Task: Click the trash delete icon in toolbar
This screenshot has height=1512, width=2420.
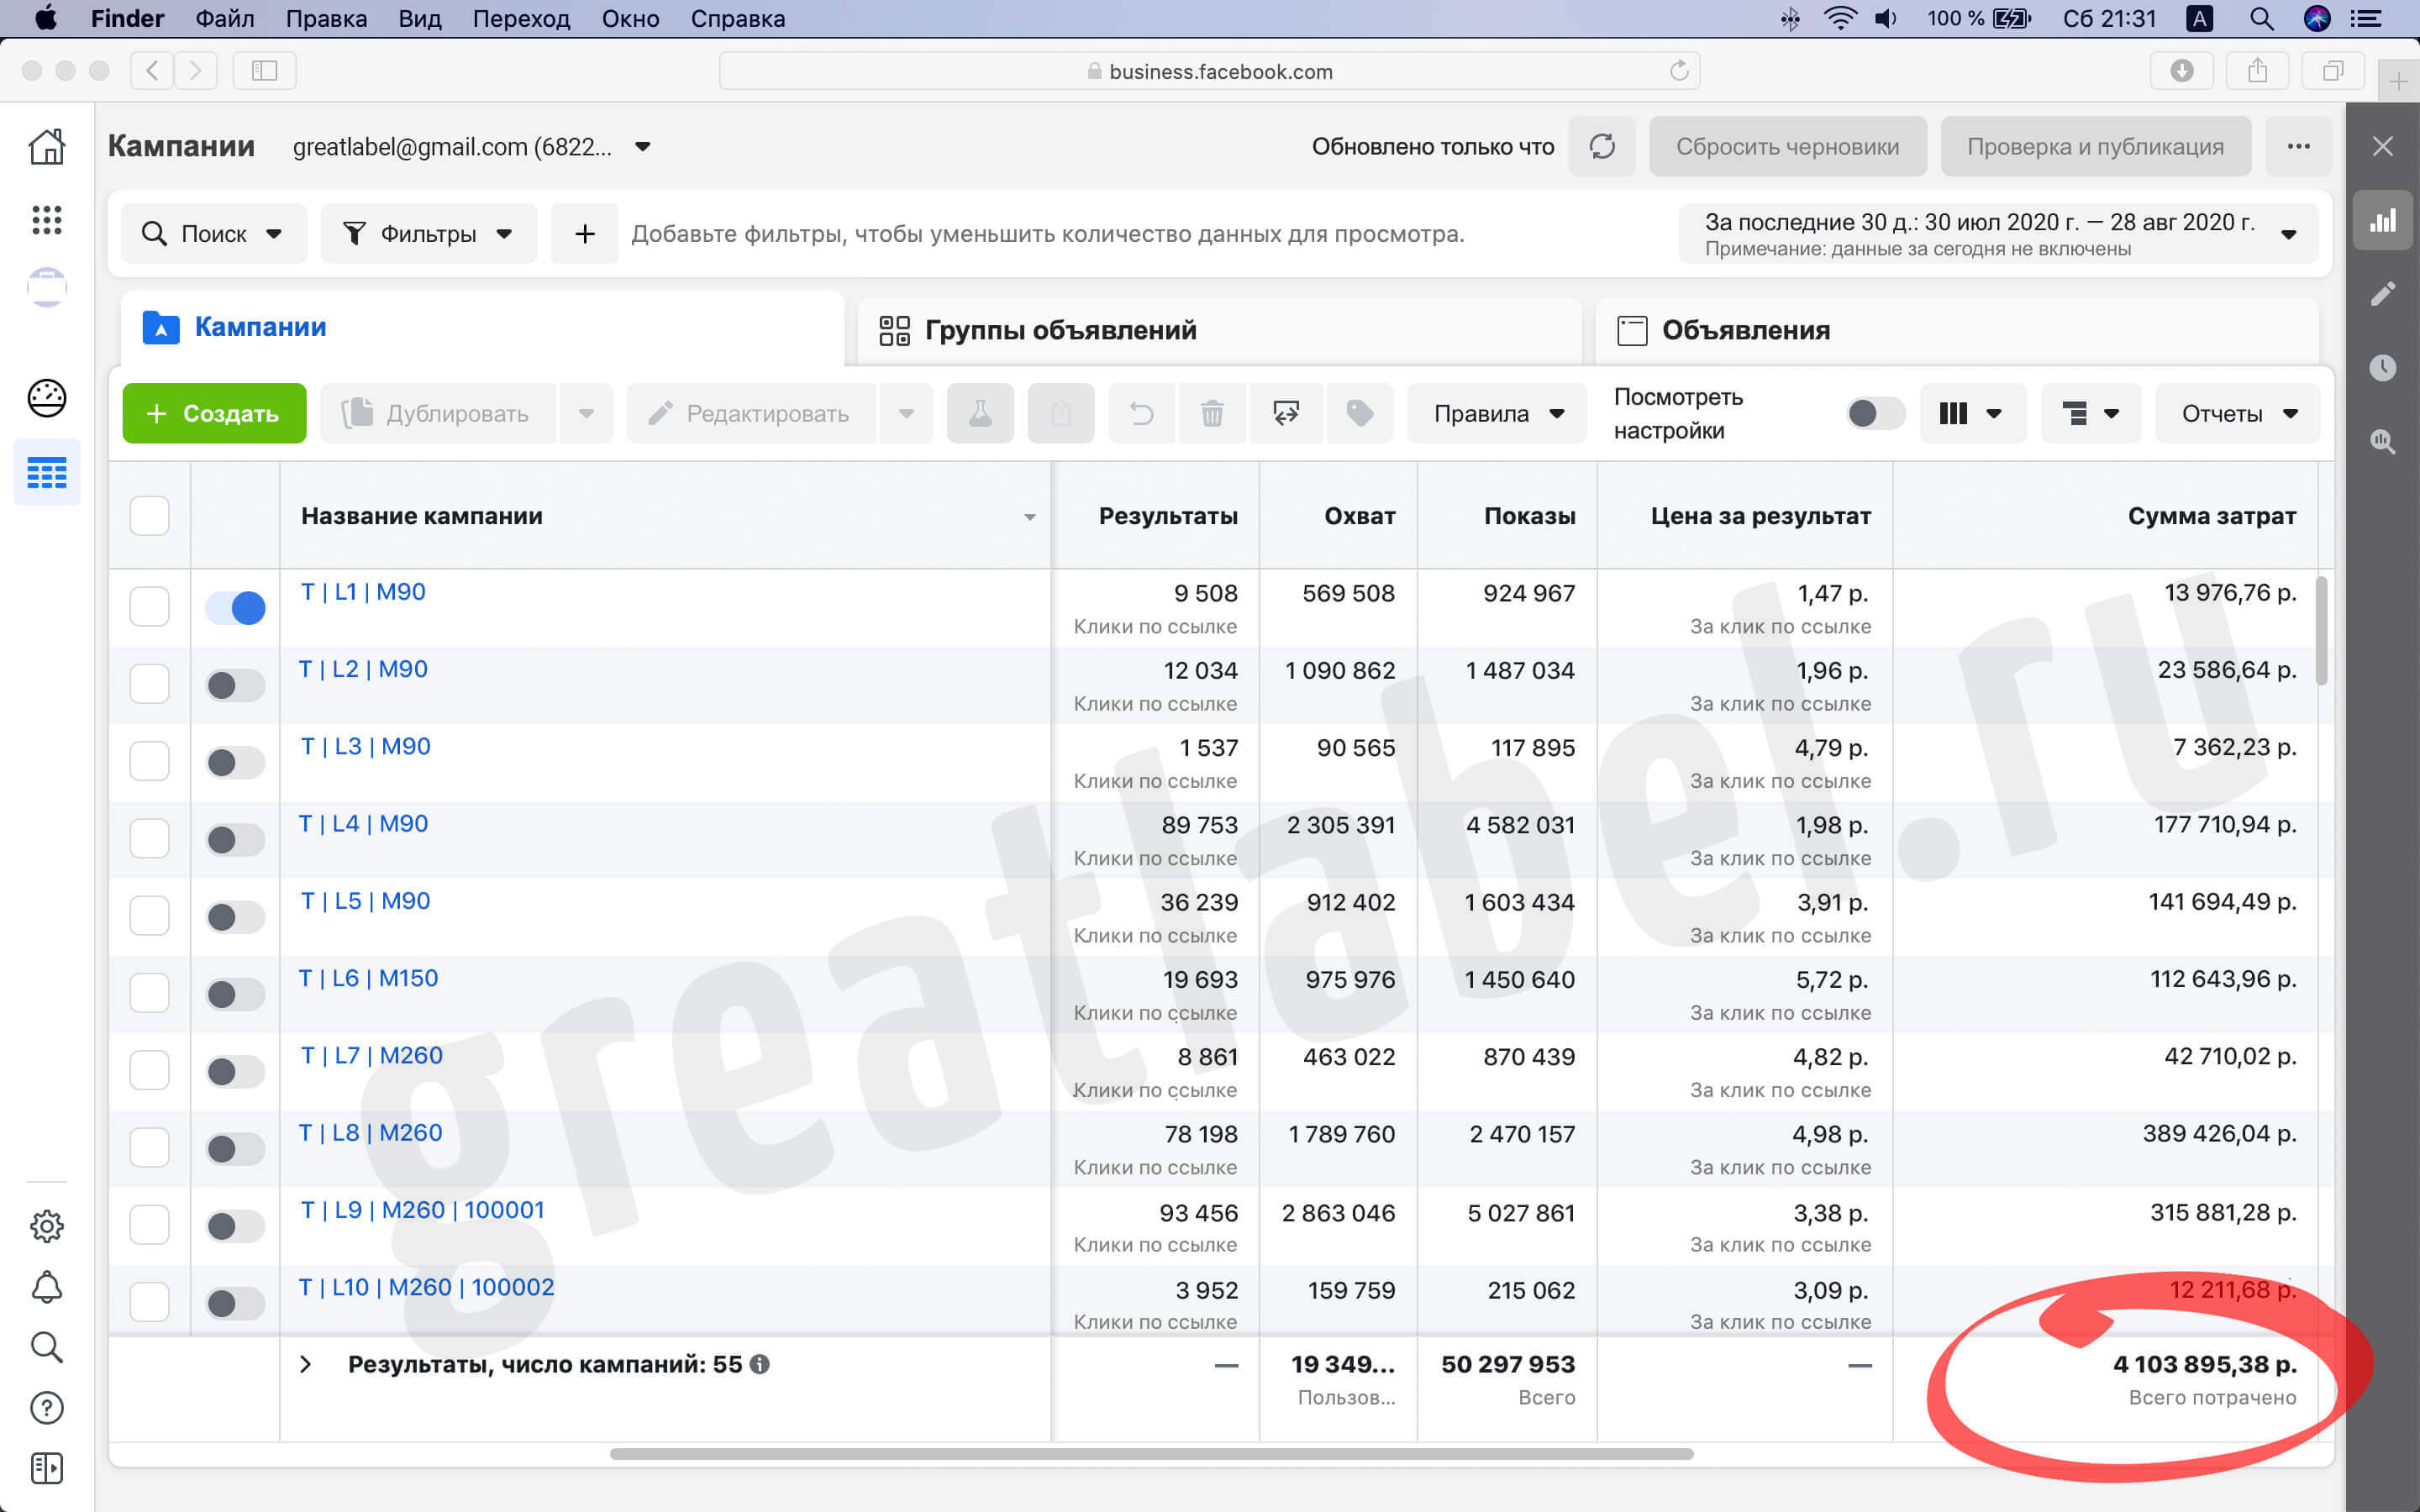Action: click(x=1211, y=413)
